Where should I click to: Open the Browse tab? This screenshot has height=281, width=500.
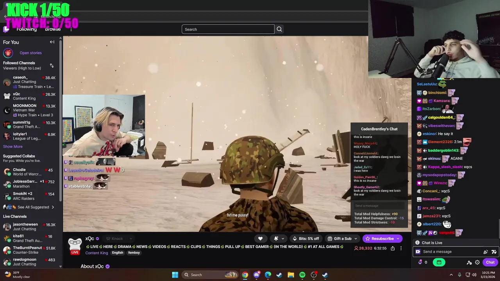point(53,29)
